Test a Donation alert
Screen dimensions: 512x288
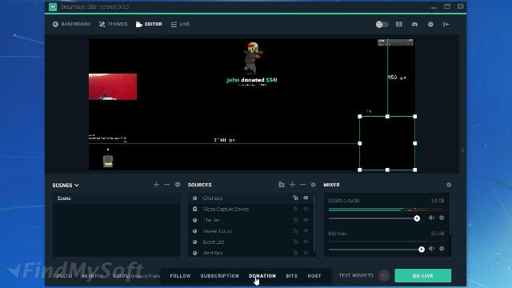tap(262, 276)
